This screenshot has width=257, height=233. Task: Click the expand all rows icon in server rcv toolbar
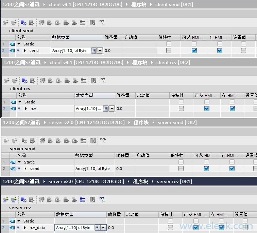pyautogui.click(x=83, y=200)
